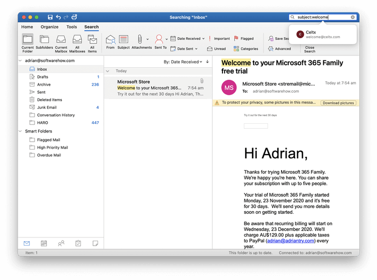Add Subject search filter

click(123, 42)
